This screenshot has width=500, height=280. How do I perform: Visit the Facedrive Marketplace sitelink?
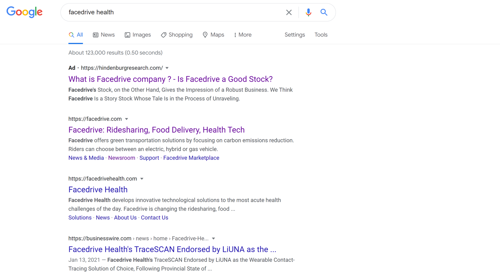tap(191, 158)
